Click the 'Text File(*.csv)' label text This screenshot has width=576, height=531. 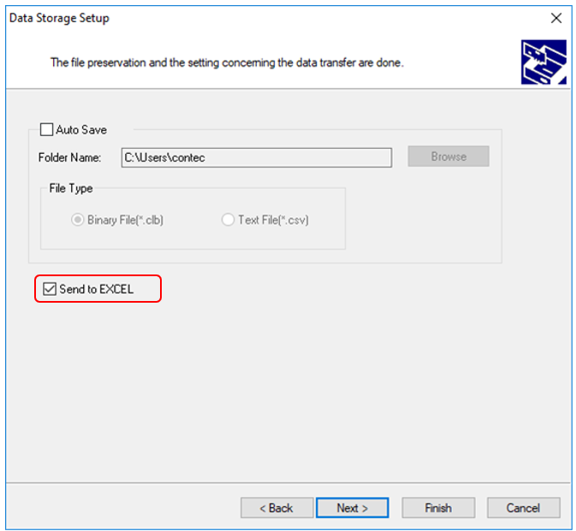point(273,220)
